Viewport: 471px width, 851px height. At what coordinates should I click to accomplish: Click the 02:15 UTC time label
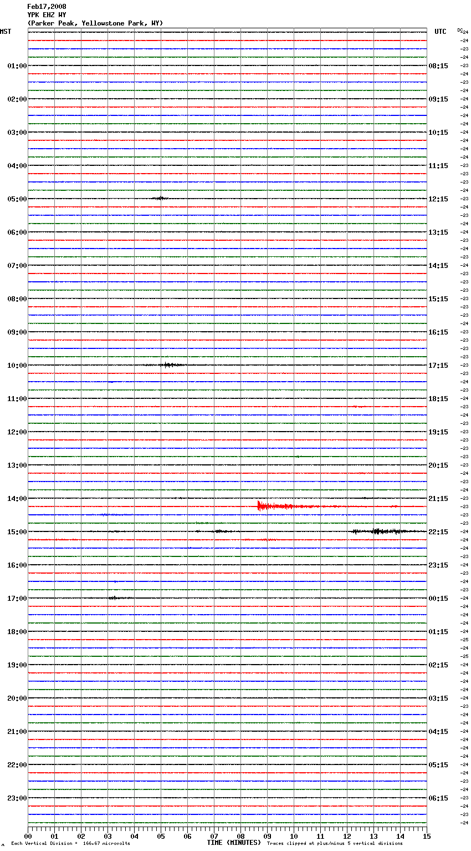pyautogui.click(x=438, y=665)
